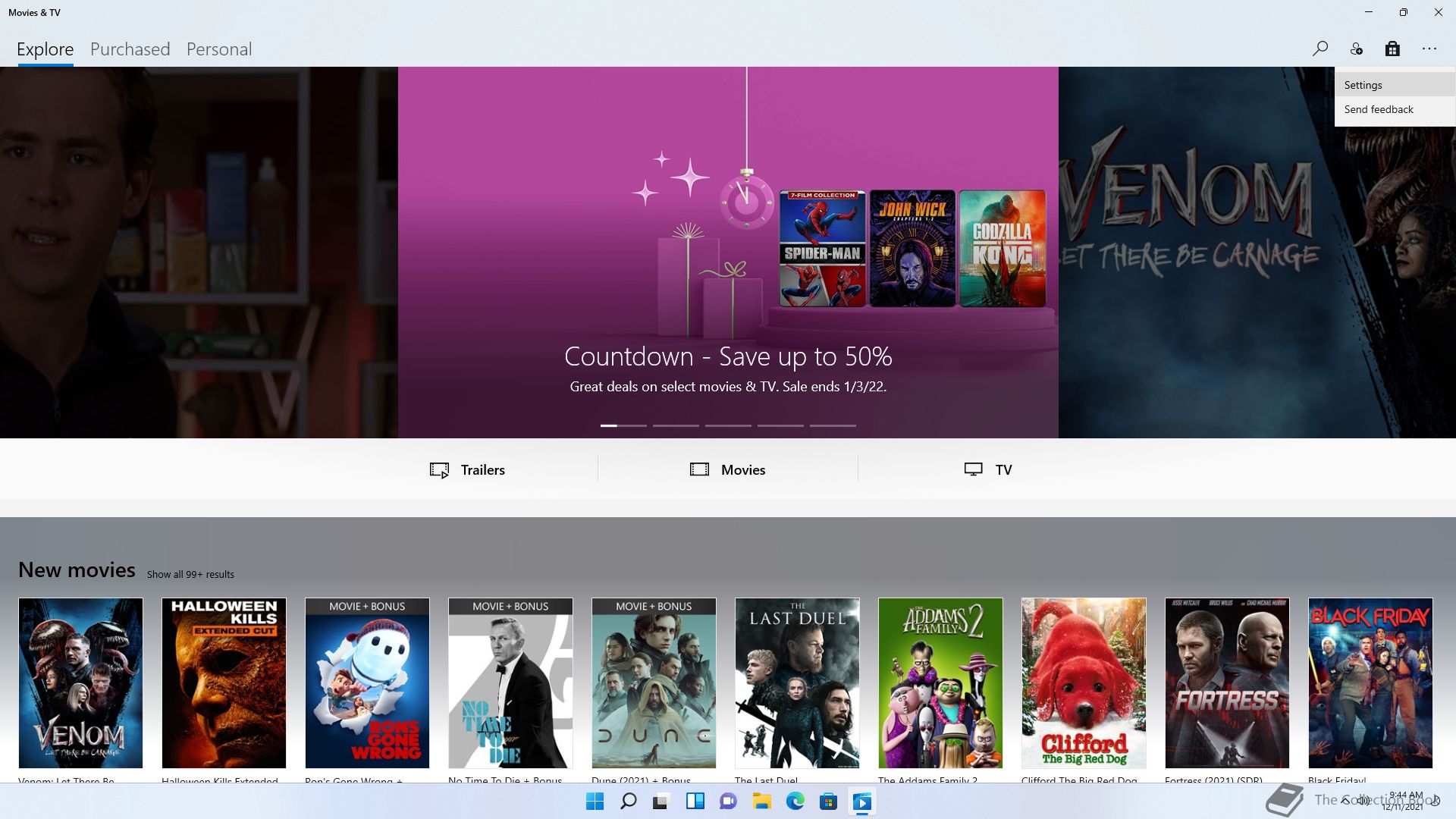Open the Movies category
This screenshot has height=819, width=1456.
(x=727, y=469)
